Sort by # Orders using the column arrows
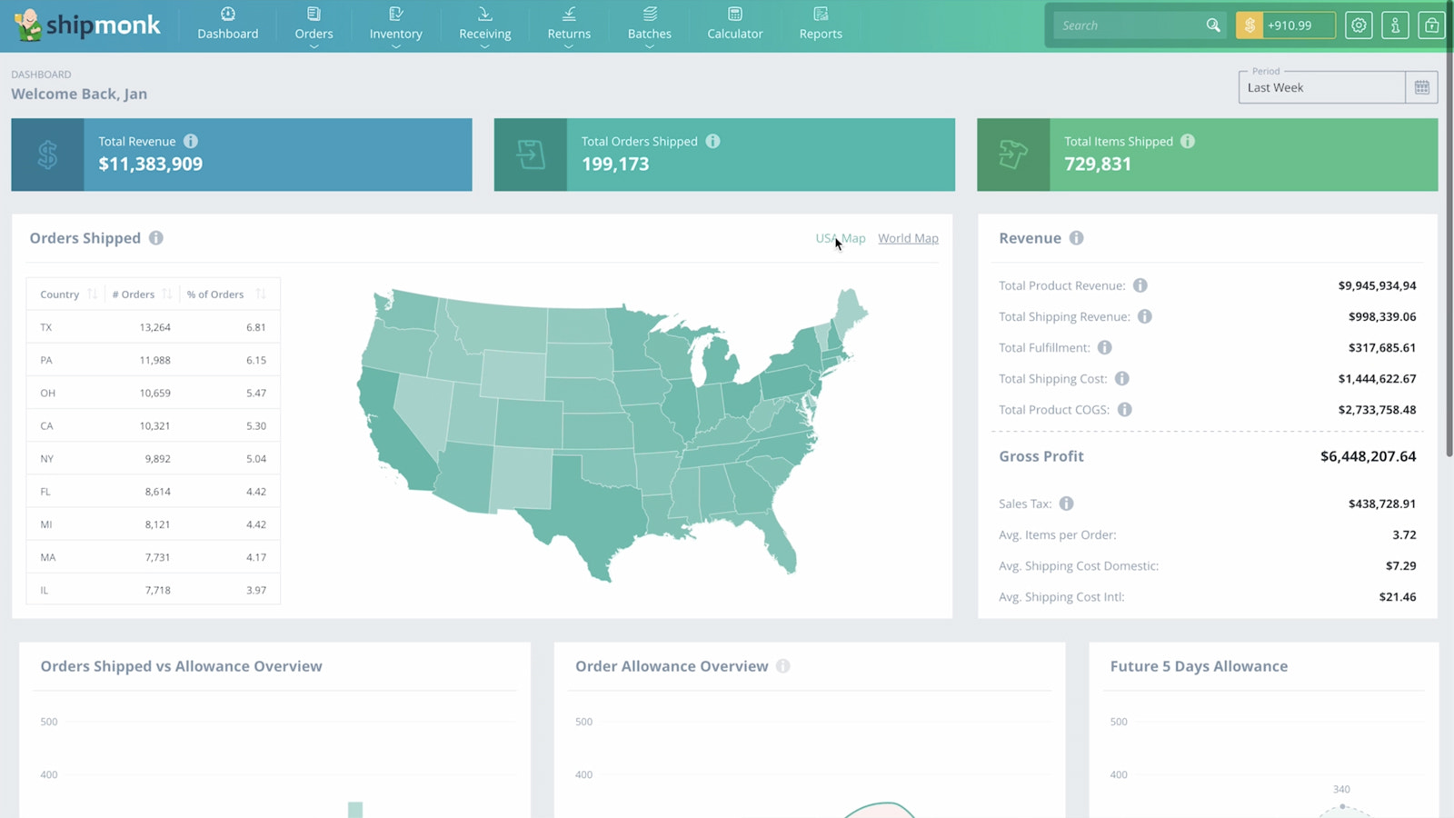 click(165, 294)
